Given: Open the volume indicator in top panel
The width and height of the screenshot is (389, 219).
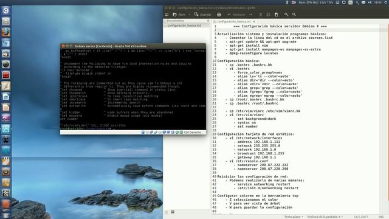Looking at the screenshot, I should [x=370, y=2].
